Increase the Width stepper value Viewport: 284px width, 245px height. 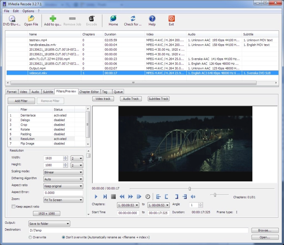point(65,157)
